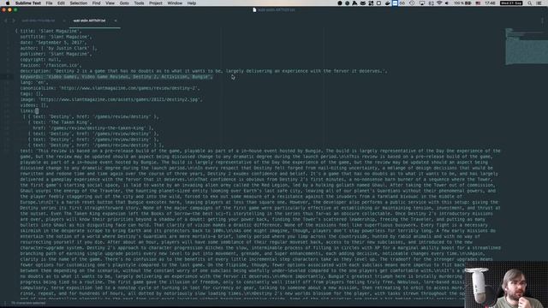Click the line "lang: 'en'"
The image size is (548, 308).
pos(34,82)
